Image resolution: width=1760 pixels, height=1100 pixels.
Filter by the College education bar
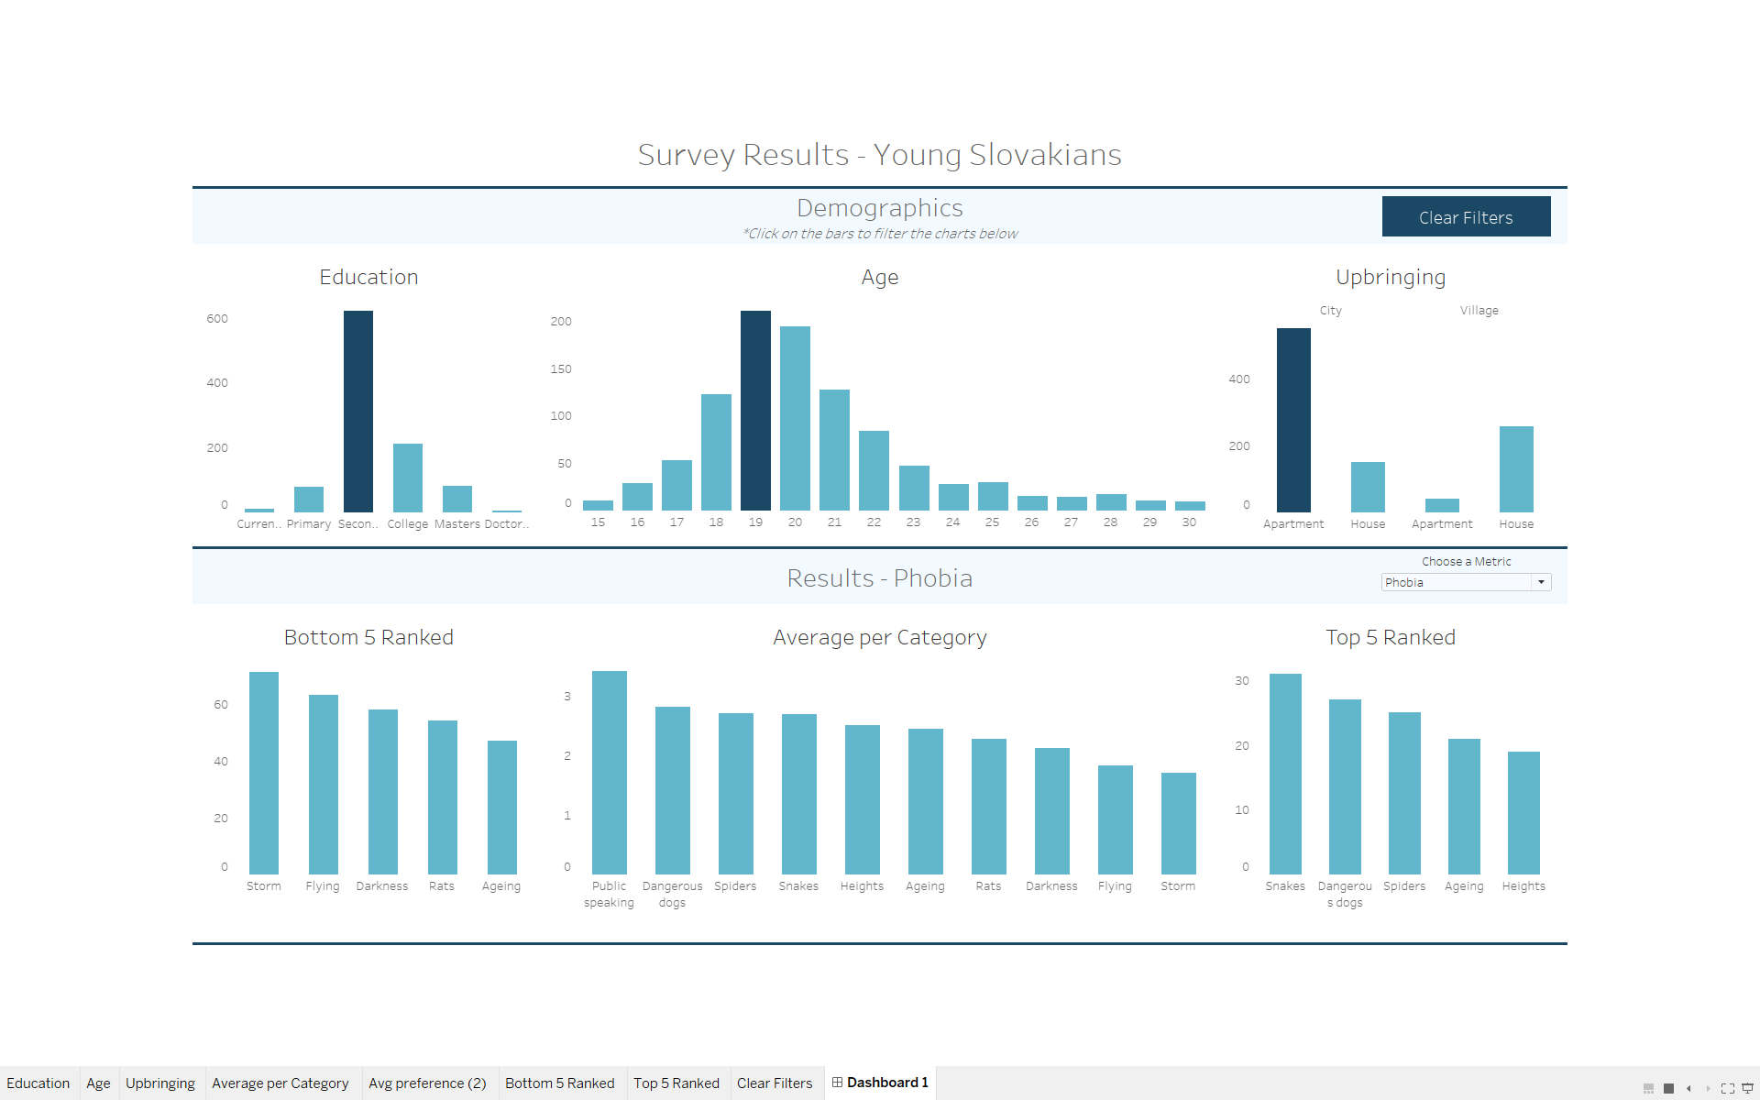click(408, 477)
